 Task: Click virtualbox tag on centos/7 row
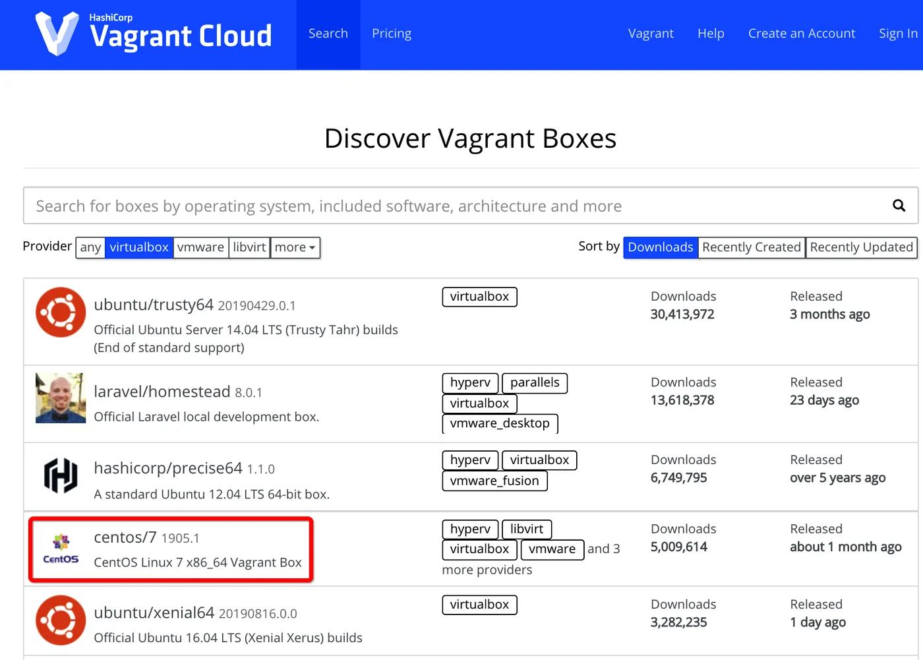point(479,549)
